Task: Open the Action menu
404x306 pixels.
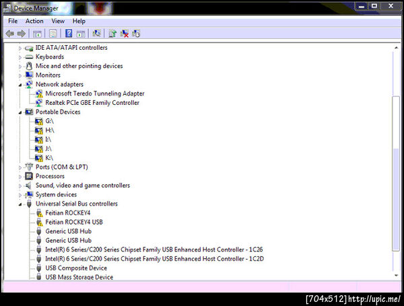Action: pyautogui.click(x=34, y=21)
